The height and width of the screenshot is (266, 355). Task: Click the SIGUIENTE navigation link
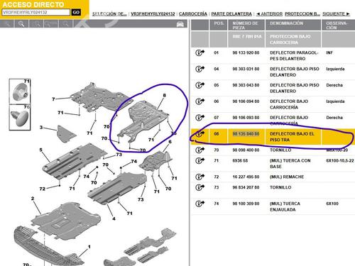coord(336,14)
